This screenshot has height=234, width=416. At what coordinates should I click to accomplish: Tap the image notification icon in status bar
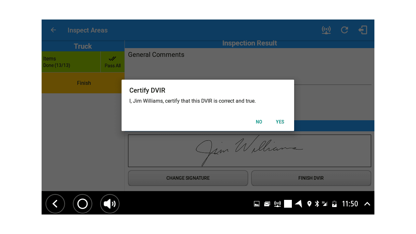pos(257,204)
